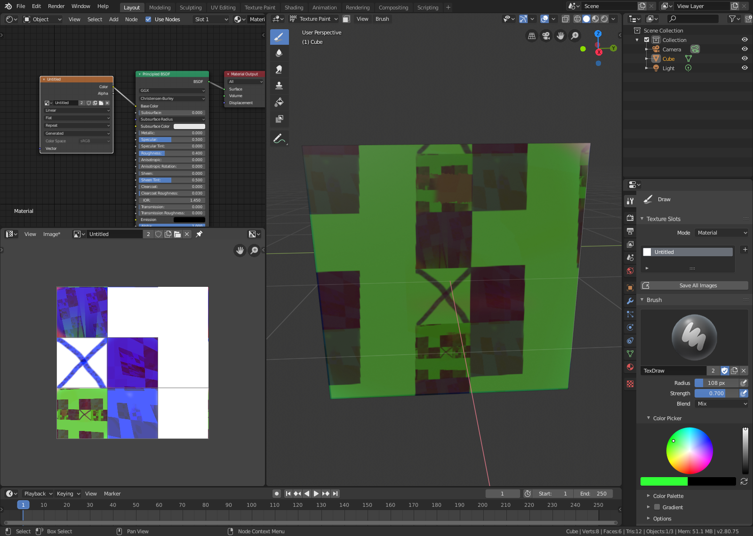Collapse the Brush panel
The width and height of the screenshot is (753, 536).
pos(642,300)
